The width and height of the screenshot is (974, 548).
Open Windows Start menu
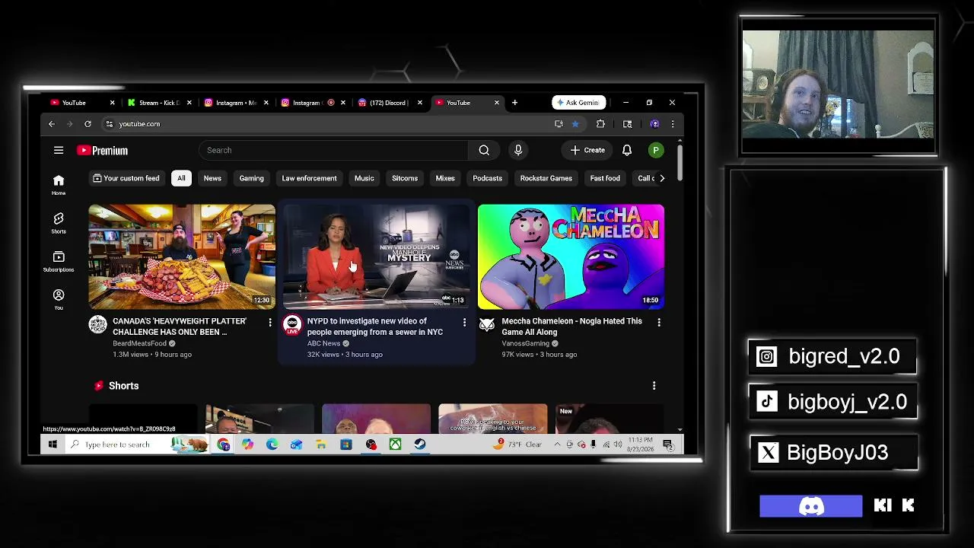53,444
